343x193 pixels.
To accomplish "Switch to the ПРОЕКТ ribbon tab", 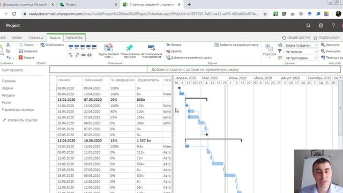I will (17, 38).
